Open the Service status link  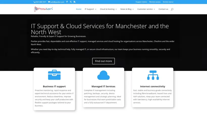(x=168, y=2)
